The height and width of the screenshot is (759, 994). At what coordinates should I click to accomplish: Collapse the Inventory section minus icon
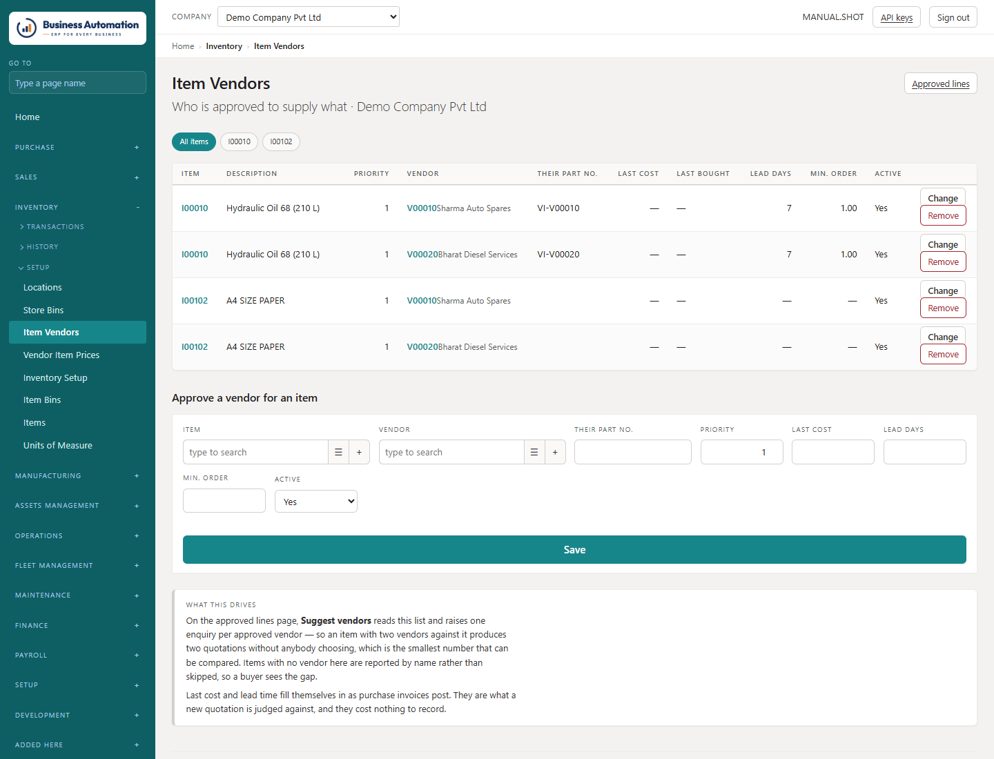click(x=137, y=208)
